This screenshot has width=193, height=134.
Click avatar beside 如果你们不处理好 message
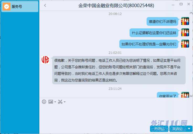pos(185,44)
